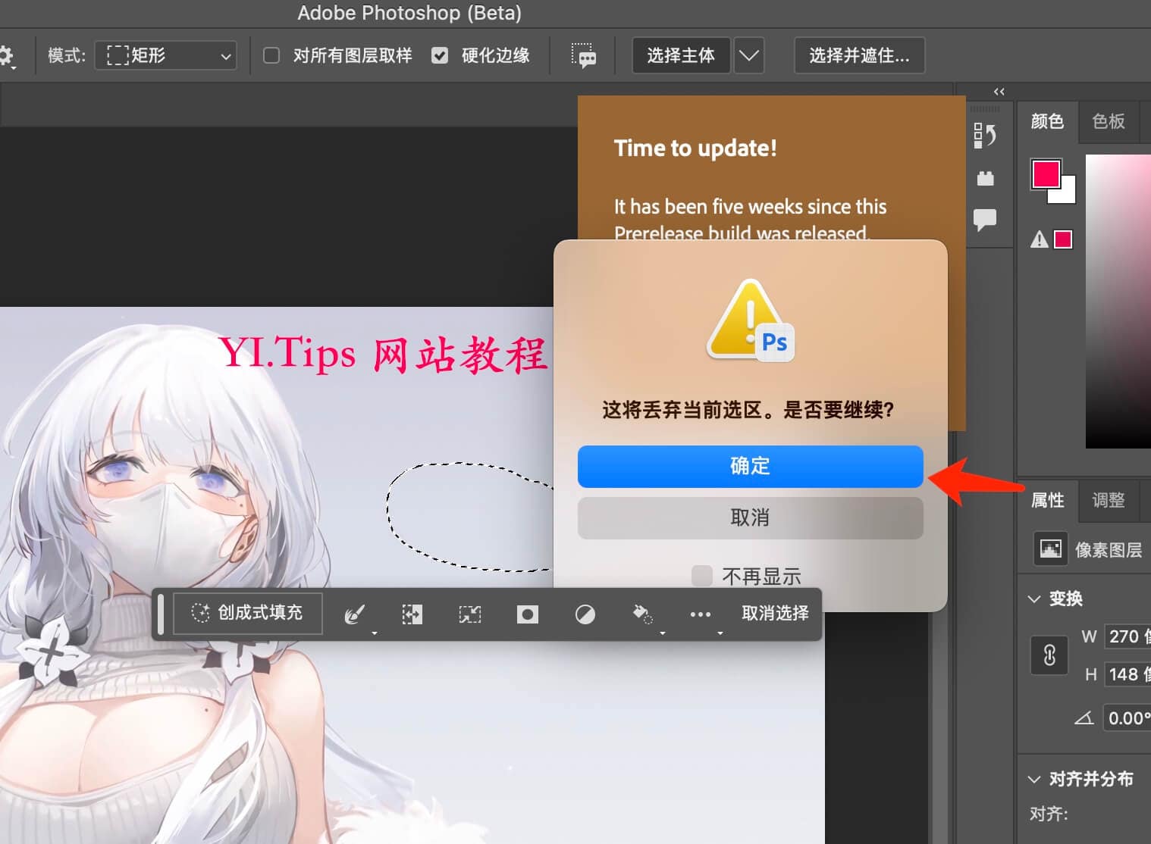Click the Create mask icon in contextual taskbar
Screen dimensions: 1151x844
[x=528, y=614]
